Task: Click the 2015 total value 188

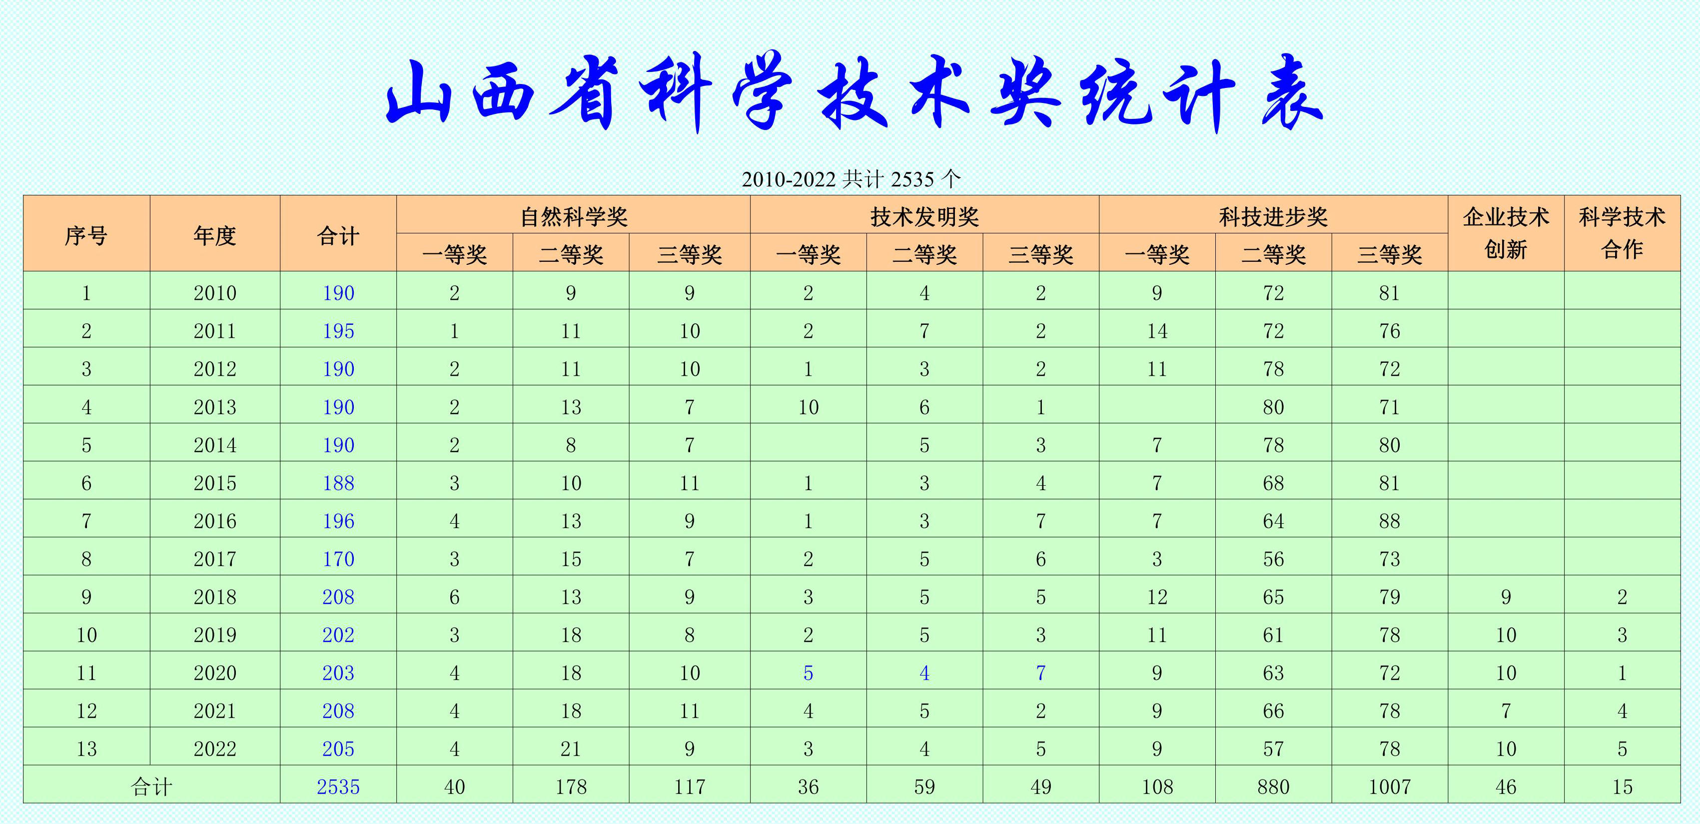Action: tap(338, 482)
